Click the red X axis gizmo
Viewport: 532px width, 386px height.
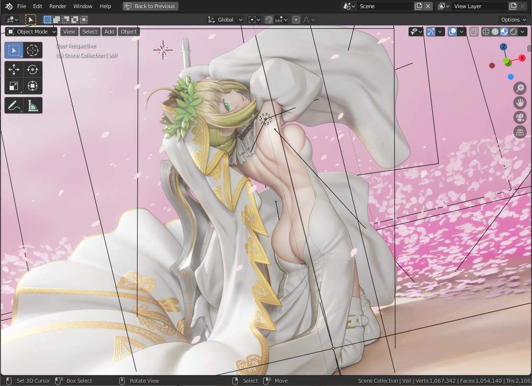point(522,58)
